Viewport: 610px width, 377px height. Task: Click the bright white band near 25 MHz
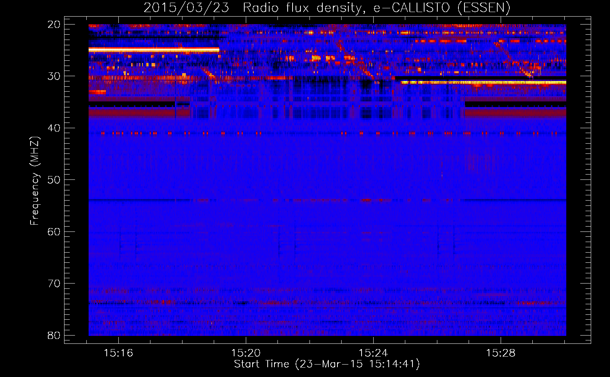tap(154, 49)
